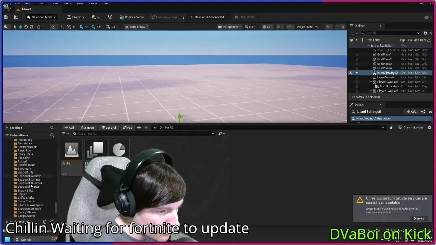The height and width of the screenshot is (245, 436).
Task: Open the add content cube-plus dropdown
Action: click(x=95, y=17)
